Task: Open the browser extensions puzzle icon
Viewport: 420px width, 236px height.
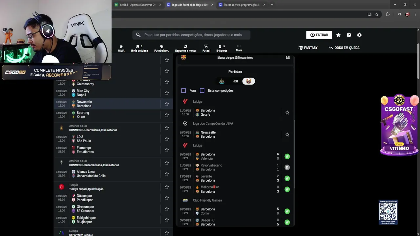Action: click(388, 14)
